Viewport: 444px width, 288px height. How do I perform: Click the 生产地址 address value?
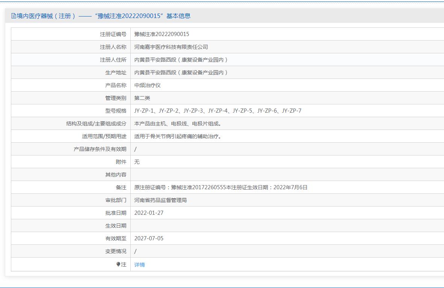point(181,72)
